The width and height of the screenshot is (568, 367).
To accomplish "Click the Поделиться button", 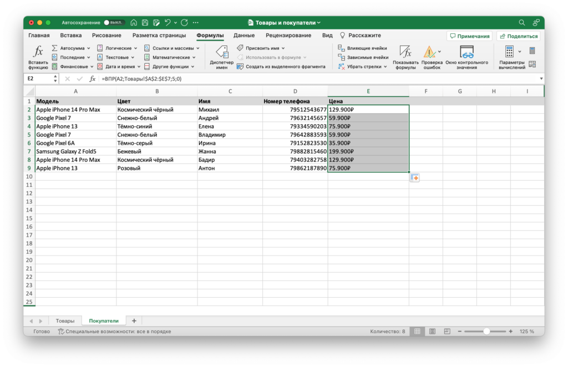I will pos(519,36).
